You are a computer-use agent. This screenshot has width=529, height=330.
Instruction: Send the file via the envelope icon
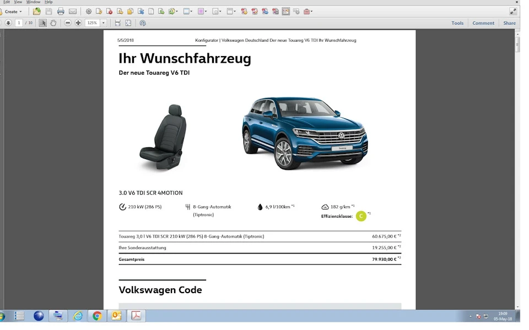point(73,12)
